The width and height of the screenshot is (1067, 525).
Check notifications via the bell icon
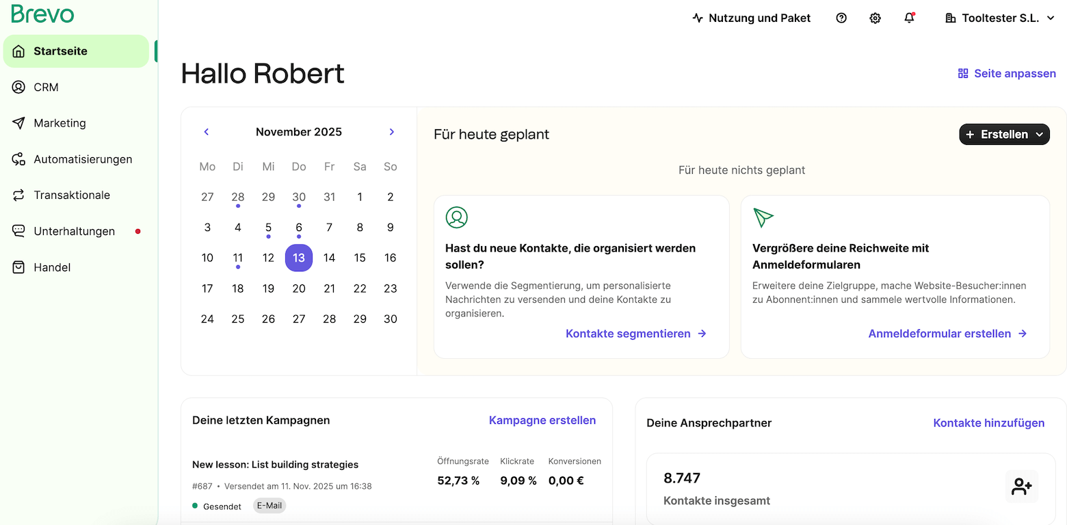point(909,18)
